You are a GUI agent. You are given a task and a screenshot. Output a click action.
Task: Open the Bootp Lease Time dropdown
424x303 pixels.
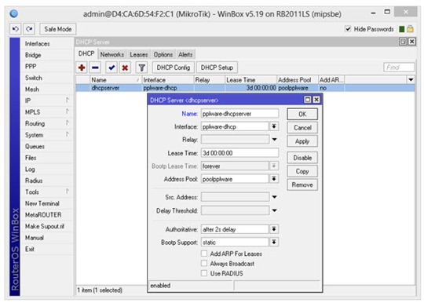tap(274, 166)
